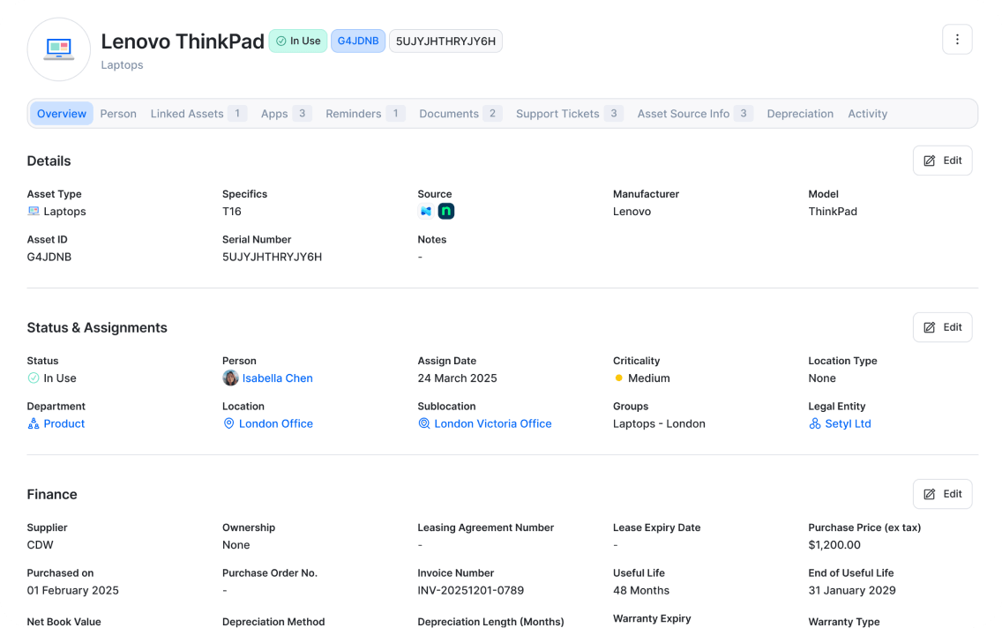Click the 01 February 2025 purchase date
The width and height of the screenshot is (1002, 628).
tap(73, 590)
